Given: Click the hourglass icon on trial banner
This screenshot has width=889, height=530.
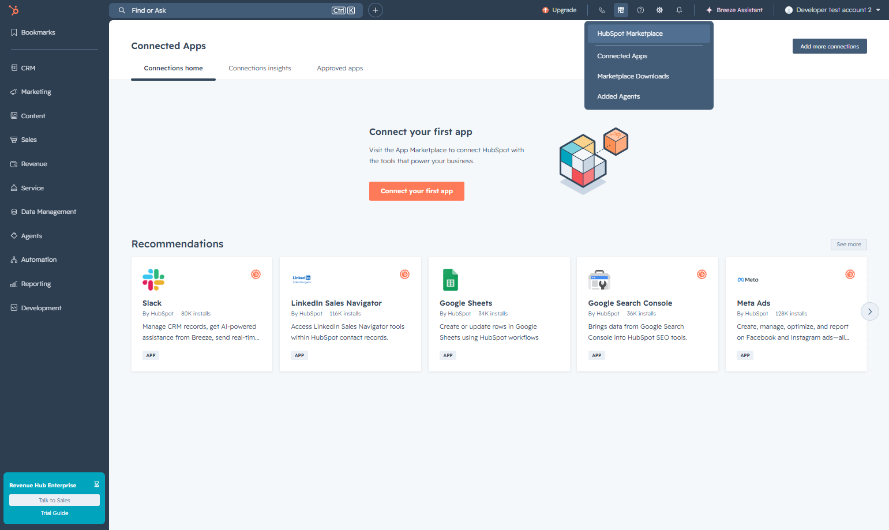Looking at the screenshot, I should click(96, 484).
